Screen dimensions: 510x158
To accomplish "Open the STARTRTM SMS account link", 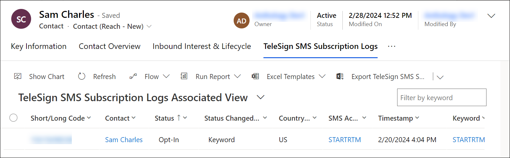I will point(345,140).
